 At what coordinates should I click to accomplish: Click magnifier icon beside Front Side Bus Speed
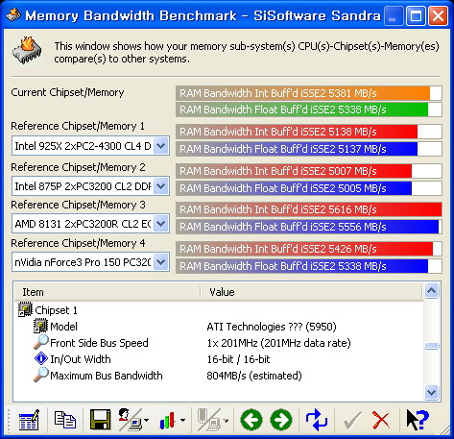[x=41, y=342]
